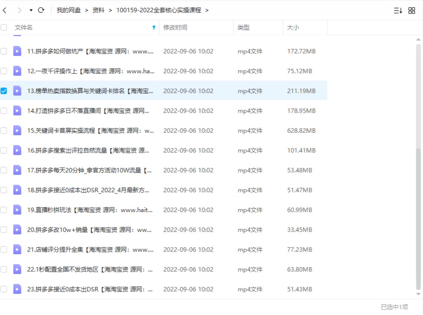Select file name 19.直播秒拼玩法
The image size is (423, 315).
tap(90, 209)
